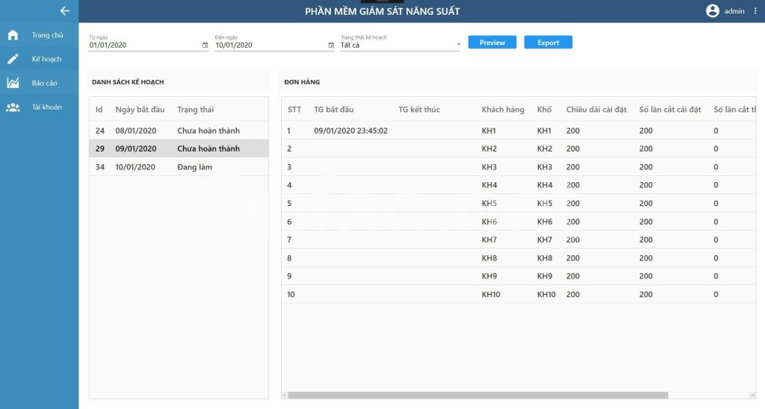The image size is (765, 409).
Task: Click the Báo cáo chart icon
Action: click(x=13, y=83)
